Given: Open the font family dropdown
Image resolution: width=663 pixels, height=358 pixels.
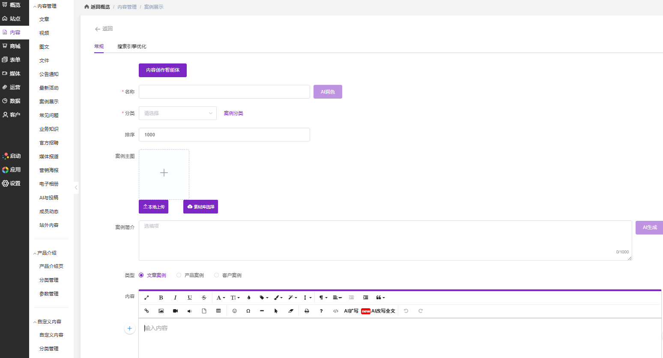Looking at the screenshot, I should click(x=221, y=298).
